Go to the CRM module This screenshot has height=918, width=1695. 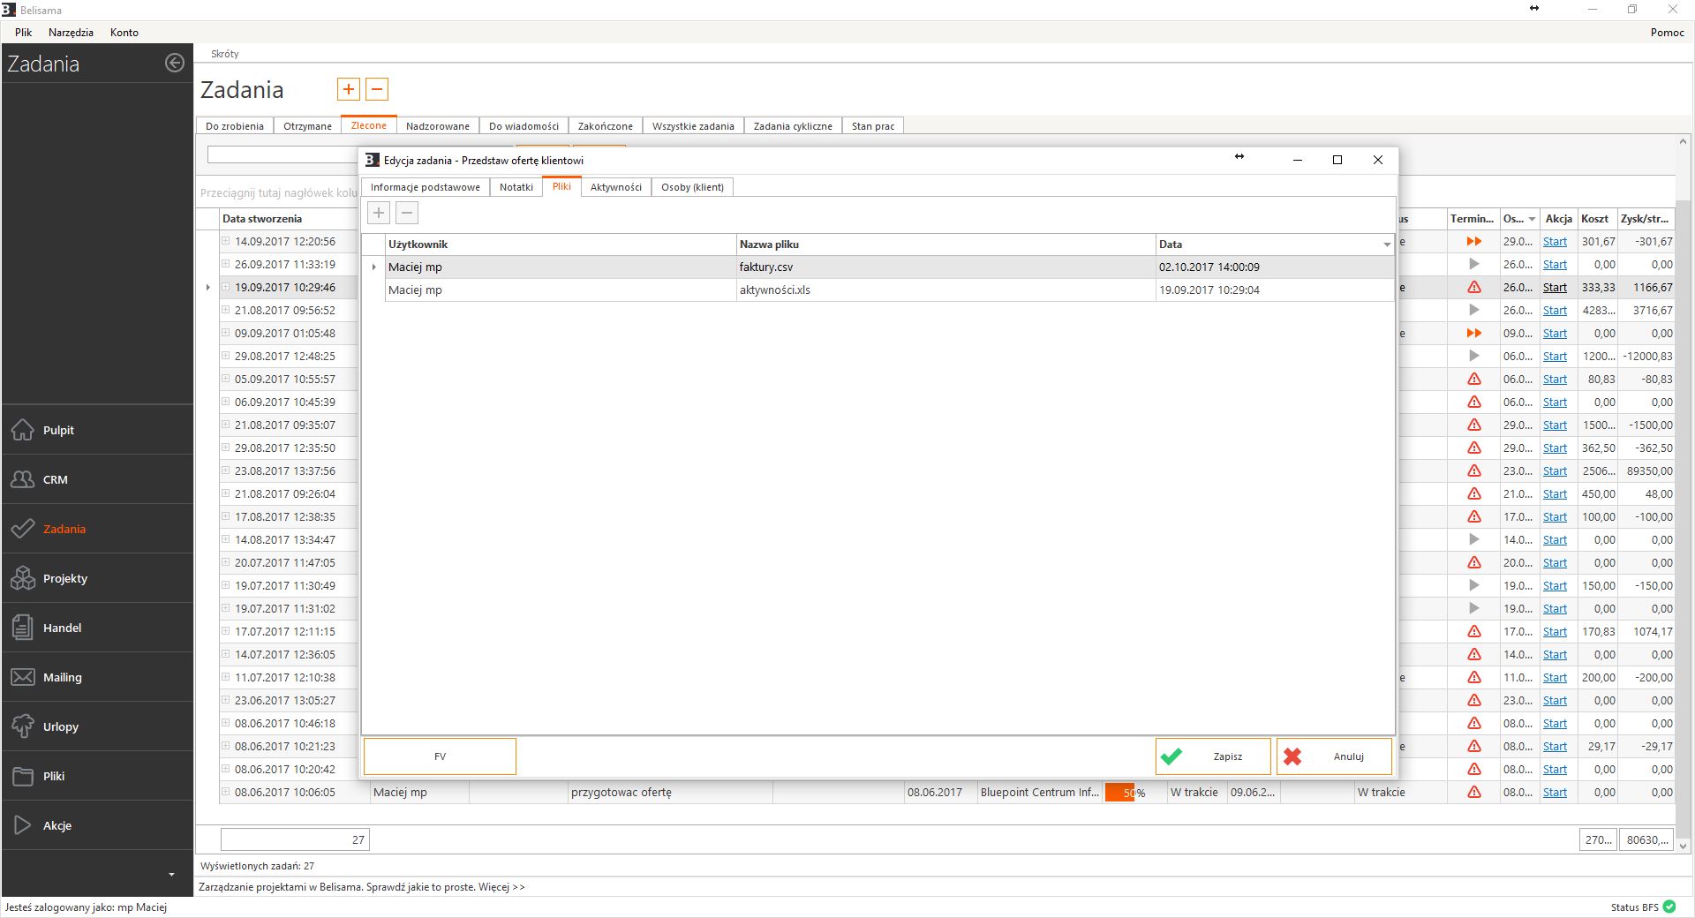pos(55,479)
